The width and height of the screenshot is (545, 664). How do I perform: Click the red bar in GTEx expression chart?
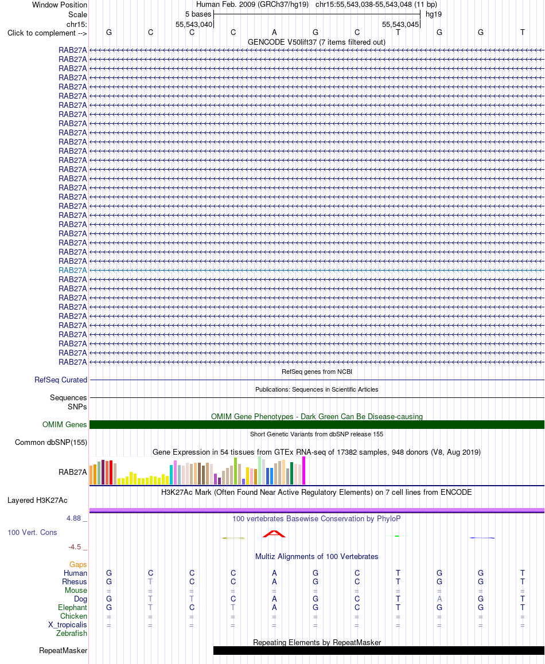click(111, 472)
